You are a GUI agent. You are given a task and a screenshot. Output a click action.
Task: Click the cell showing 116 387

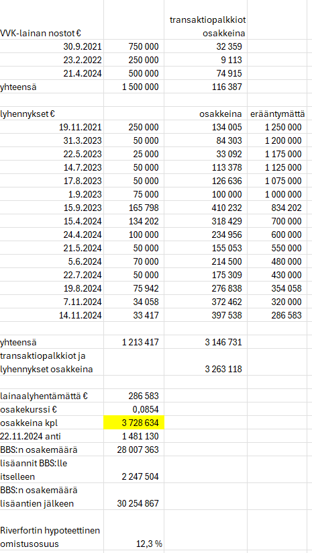tap(206, 87)
